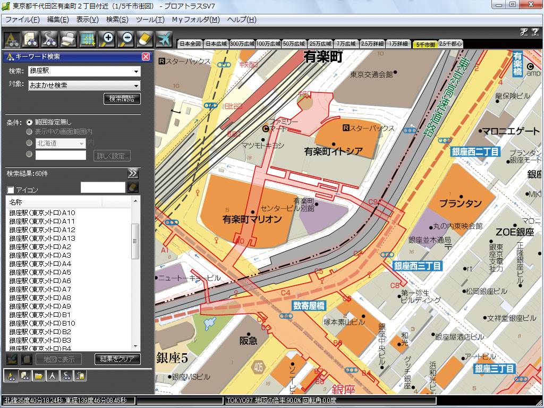Switch to 2.5万詳細 scale tab
Screen dimensions: 544x408
[372, 44]
